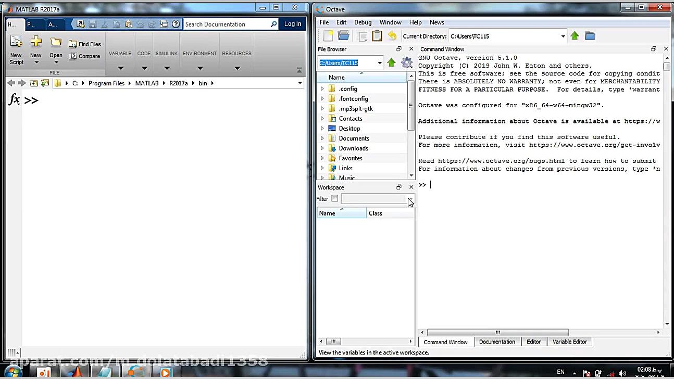
Task: Click the paste icon in MATLAB quick access bar
Action: (128, 24)
